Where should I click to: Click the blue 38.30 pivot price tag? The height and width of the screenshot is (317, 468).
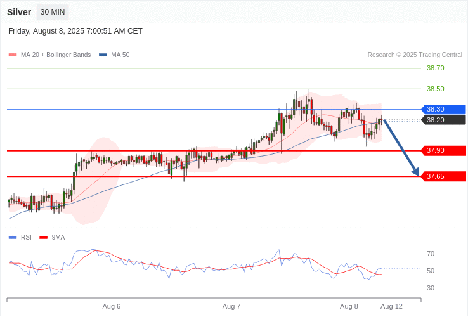point(443,109)
